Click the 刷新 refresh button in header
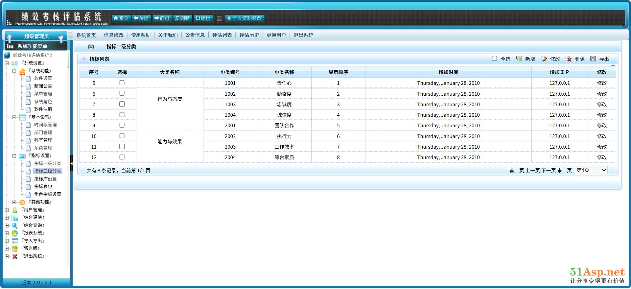Image resolution: width=631 pixels, height=289 pixels. [x=182, y=18]
